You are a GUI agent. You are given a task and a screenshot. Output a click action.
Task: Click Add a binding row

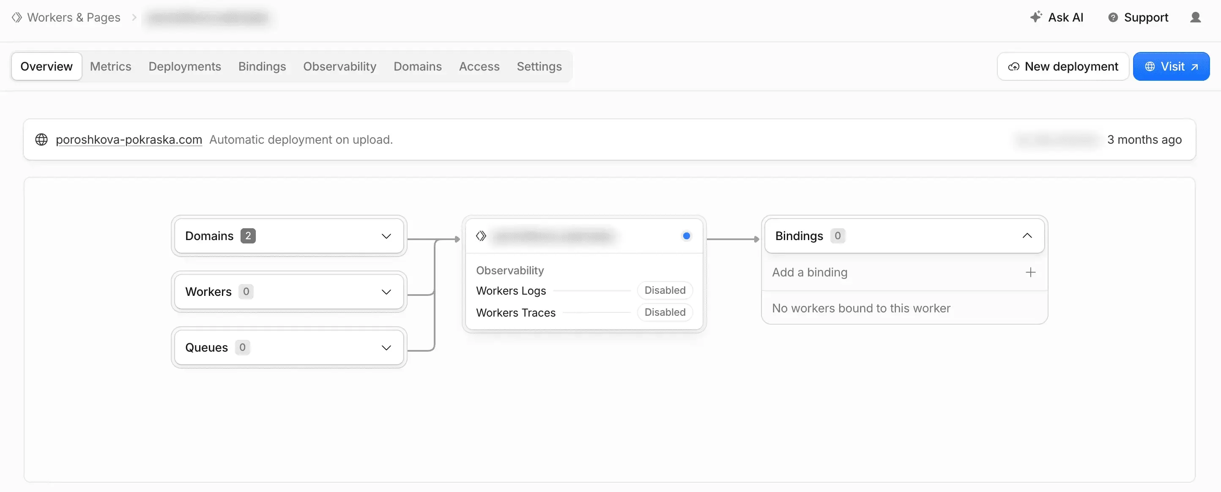(x=904, y=272)
